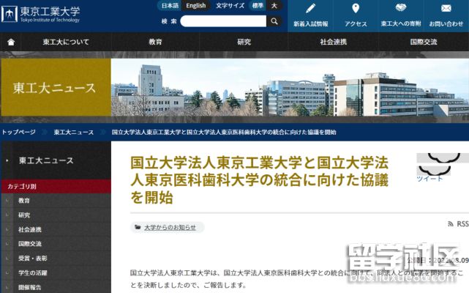The width and height of the screenshot is (469, 293).
Task: Click the pencil icon for 新着入試情報
Action: click(310, 8)
